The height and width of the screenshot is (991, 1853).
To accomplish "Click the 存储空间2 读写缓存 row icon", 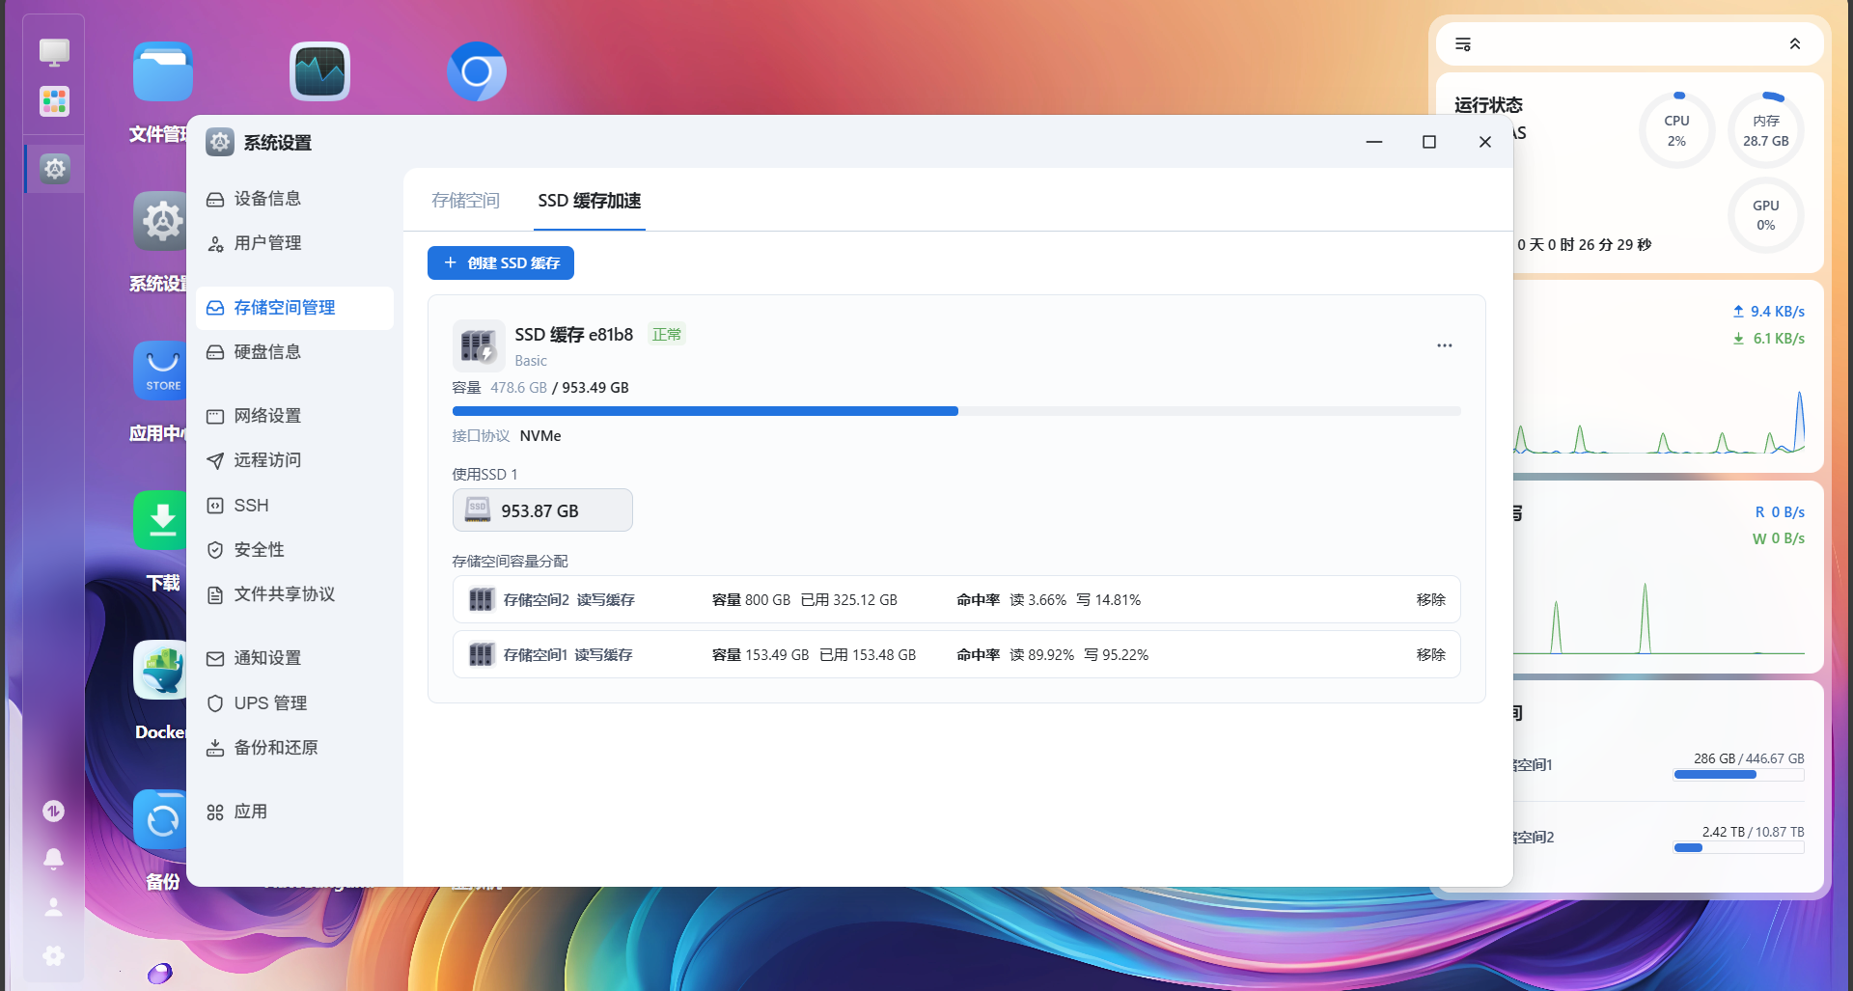I will click(x=481, y=600).
